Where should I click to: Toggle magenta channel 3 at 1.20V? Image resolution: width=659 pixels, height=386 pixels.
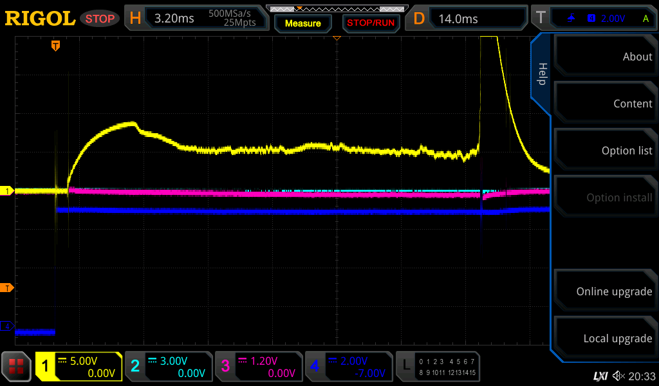click(x=259, y=367)
